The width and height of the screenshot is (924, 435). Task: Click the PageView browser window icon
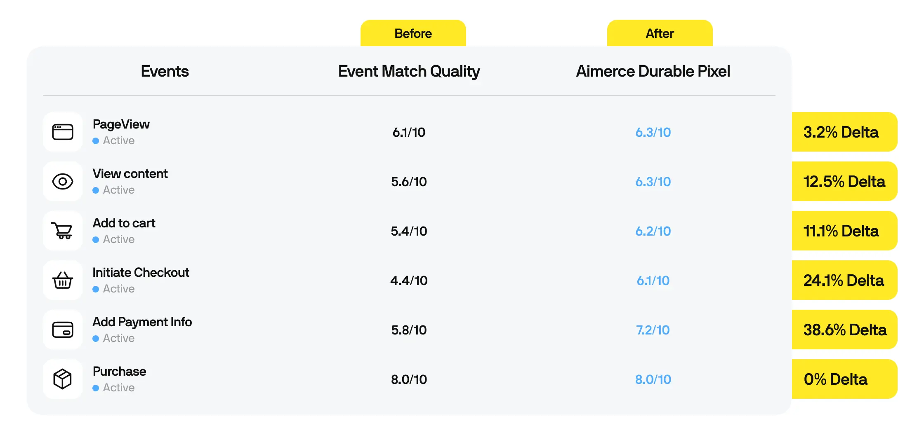pyautogui.click(x=63, y=132)
